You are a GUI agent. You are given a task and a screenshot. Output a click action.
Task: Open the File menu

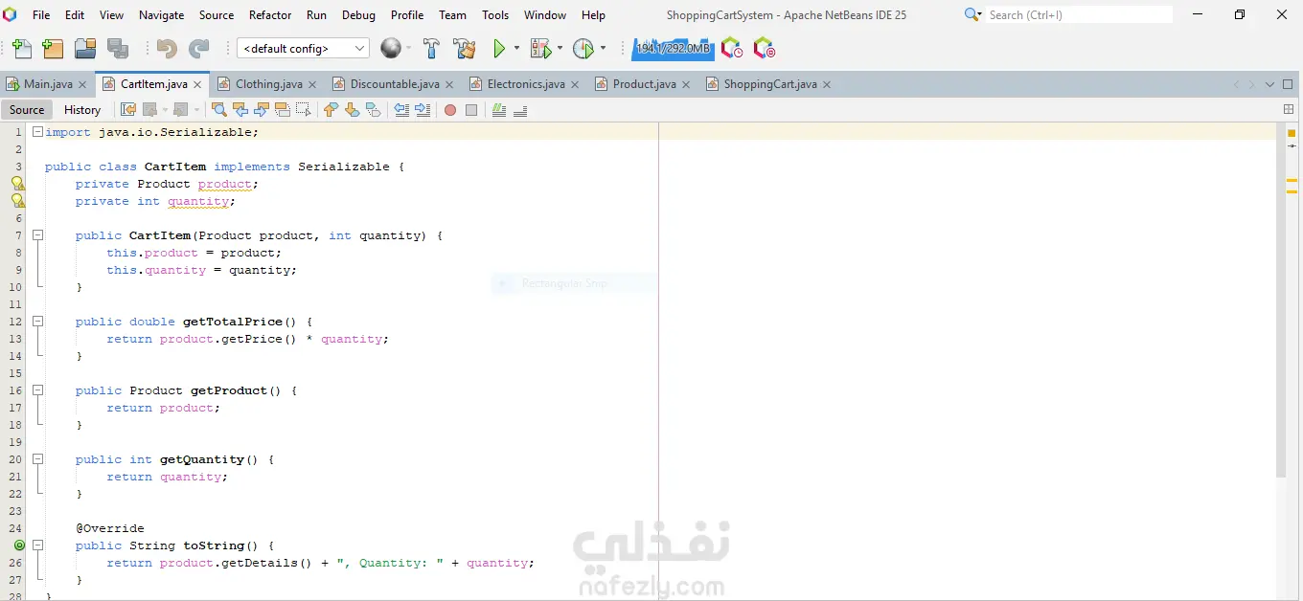(41, 15)
